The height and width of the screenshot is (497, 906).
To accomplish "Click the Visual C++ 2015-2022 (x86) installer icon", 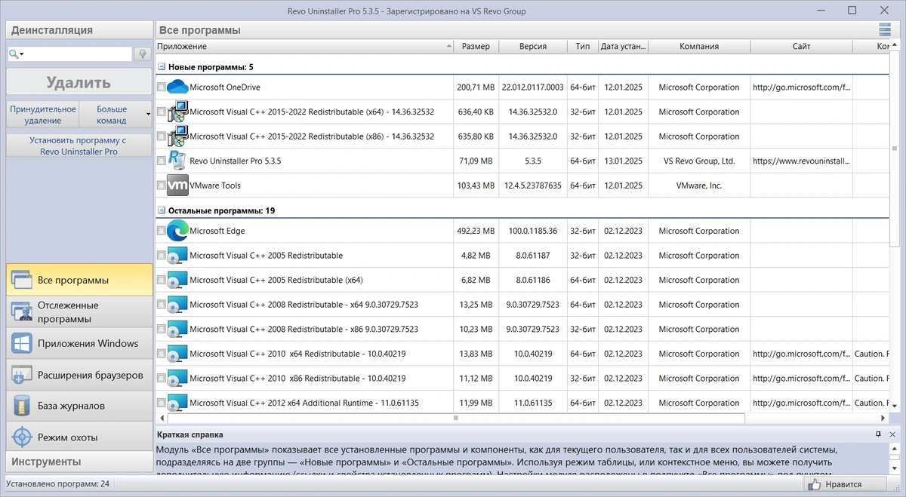I will (177, 137).
